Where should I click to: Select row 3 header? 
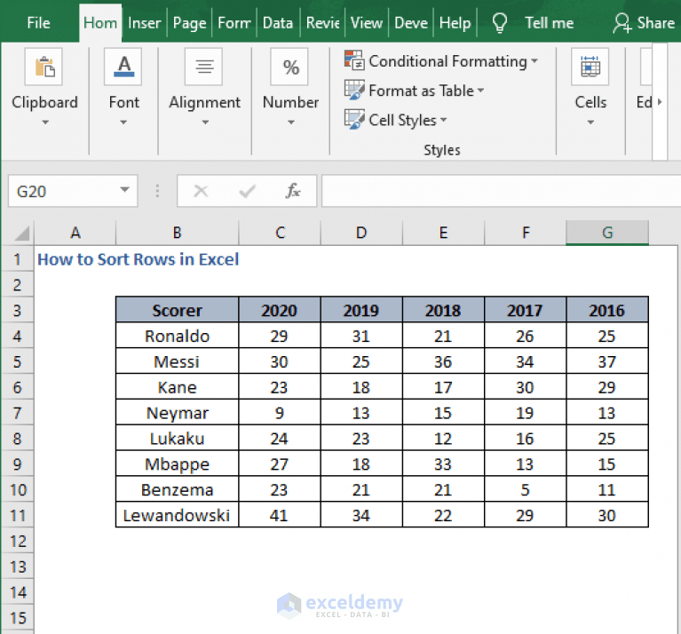17,311
